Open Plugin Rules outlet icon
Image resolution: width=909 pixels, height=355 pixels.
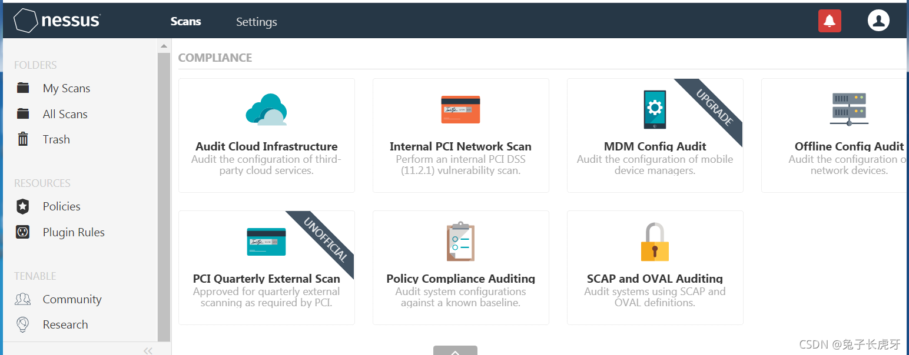click(x=23, y=232)
